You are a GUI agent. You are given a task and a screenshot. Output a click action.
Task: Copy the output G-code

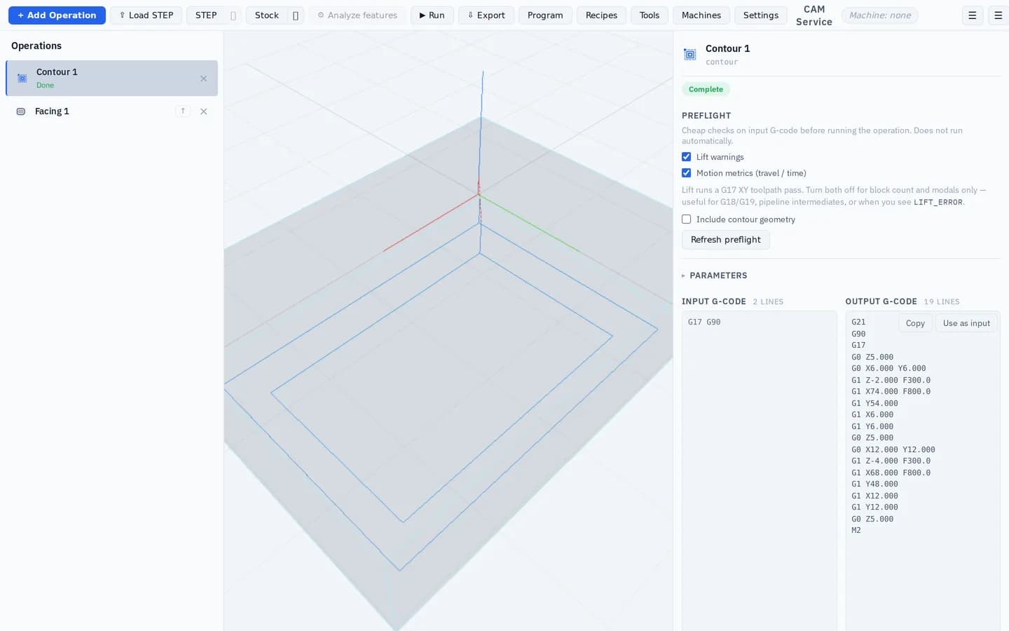pos(915,323)
